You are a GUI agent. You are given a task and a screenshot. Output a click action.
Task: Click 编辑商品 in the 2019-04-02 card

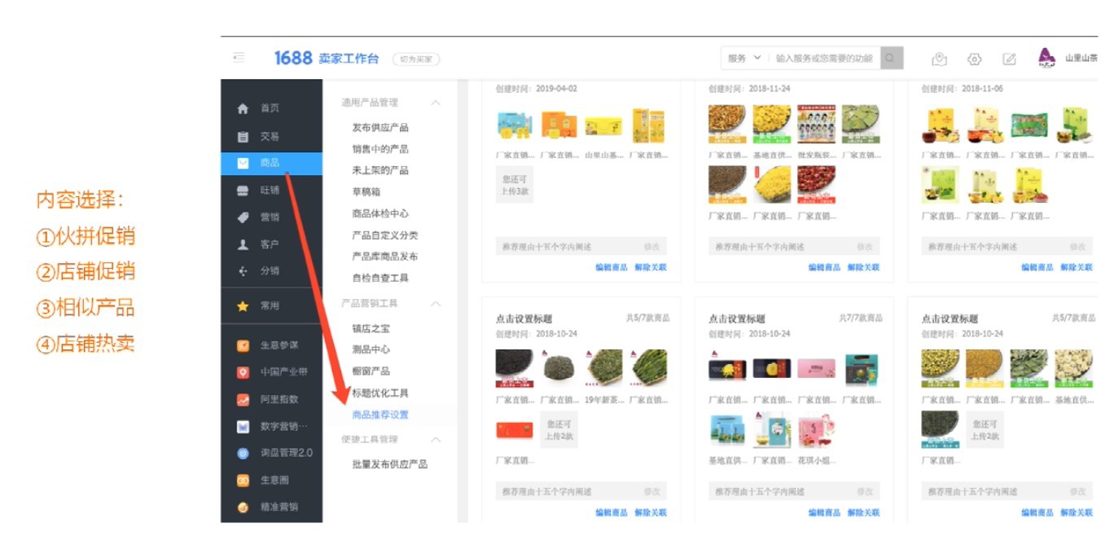coord(612,267)
